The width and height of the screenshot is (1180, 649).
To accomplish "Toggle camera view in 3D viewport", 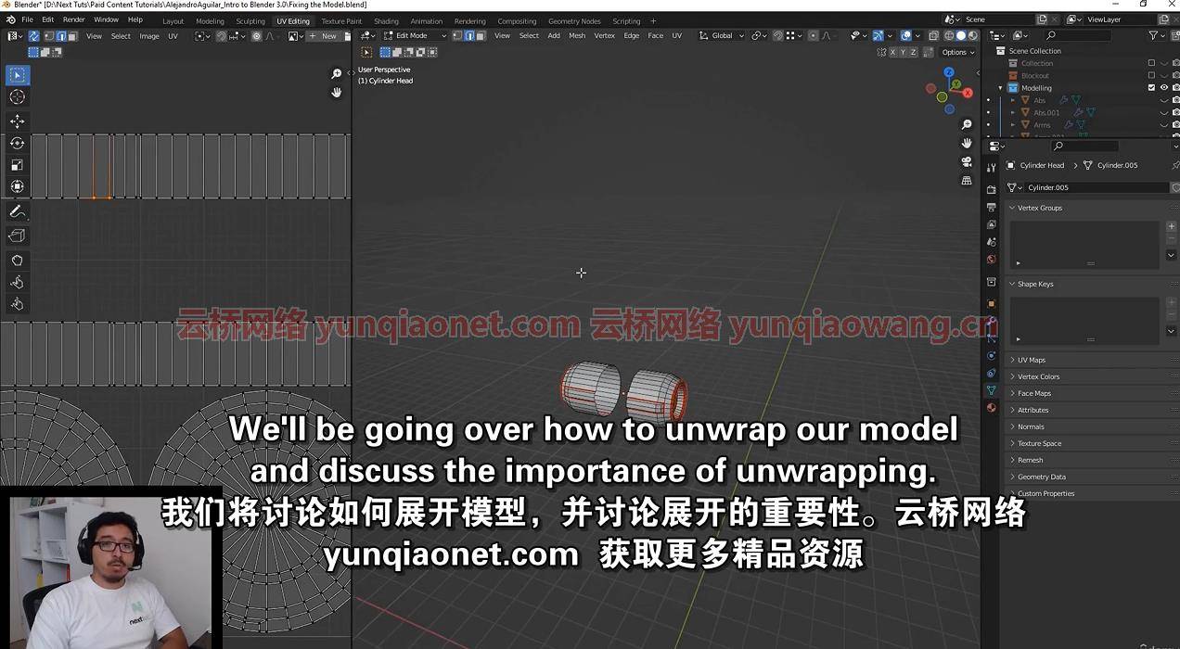I will tap(967, 161).
